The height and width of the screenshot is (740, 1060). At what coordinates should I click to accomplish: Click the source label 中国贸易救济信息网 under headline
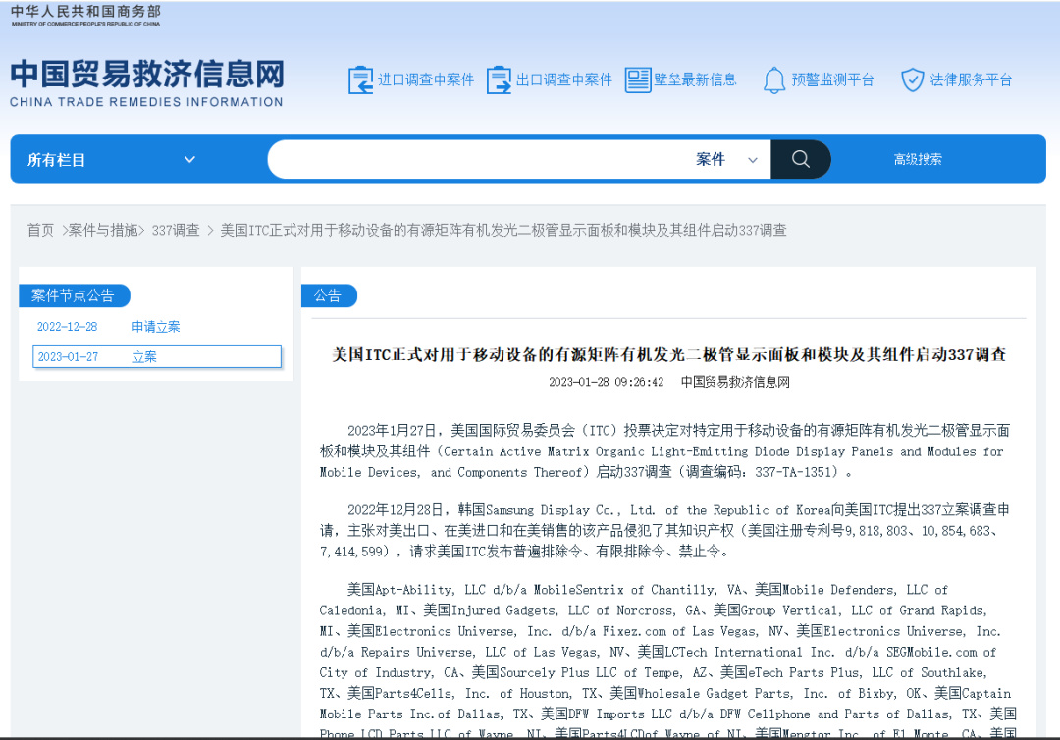point(735,382)
